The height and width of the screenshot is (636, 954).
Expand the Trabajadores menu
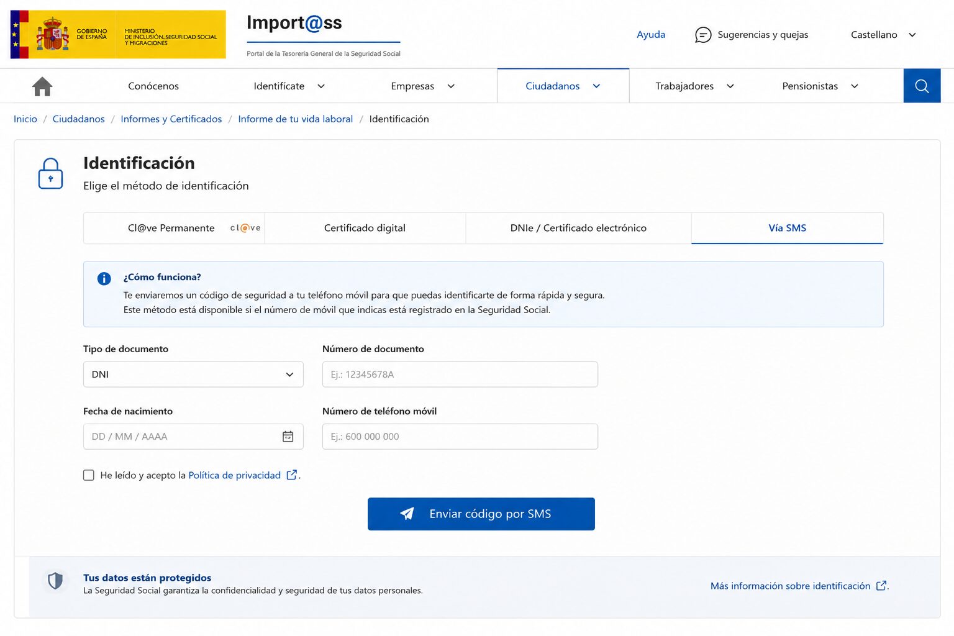click(x=695, y=86)
